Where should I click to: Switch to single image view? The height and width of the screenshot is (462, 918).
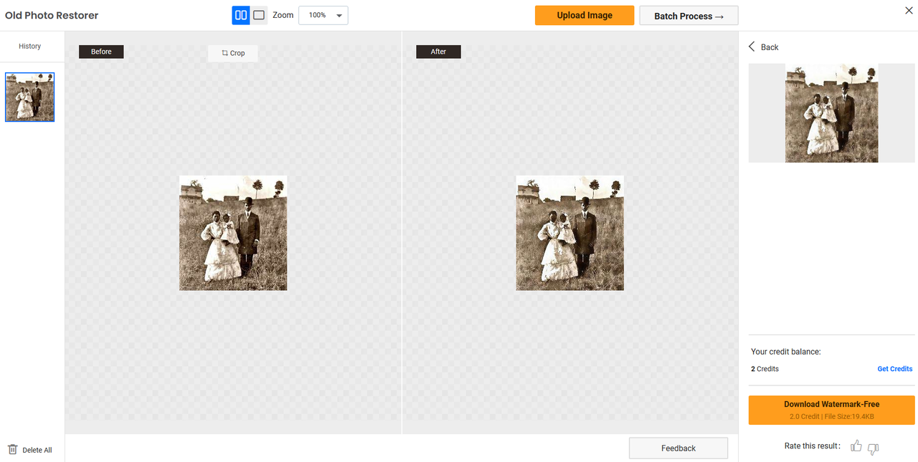pyautogui.click(x=259, y=15)
